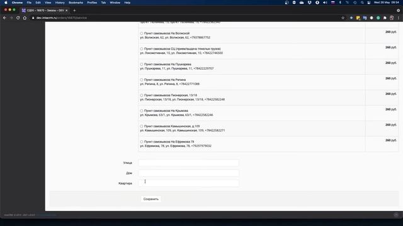Open the browser home page
Image resolution: width=403 pixels, height=226 pixels.
pos(25,18)
